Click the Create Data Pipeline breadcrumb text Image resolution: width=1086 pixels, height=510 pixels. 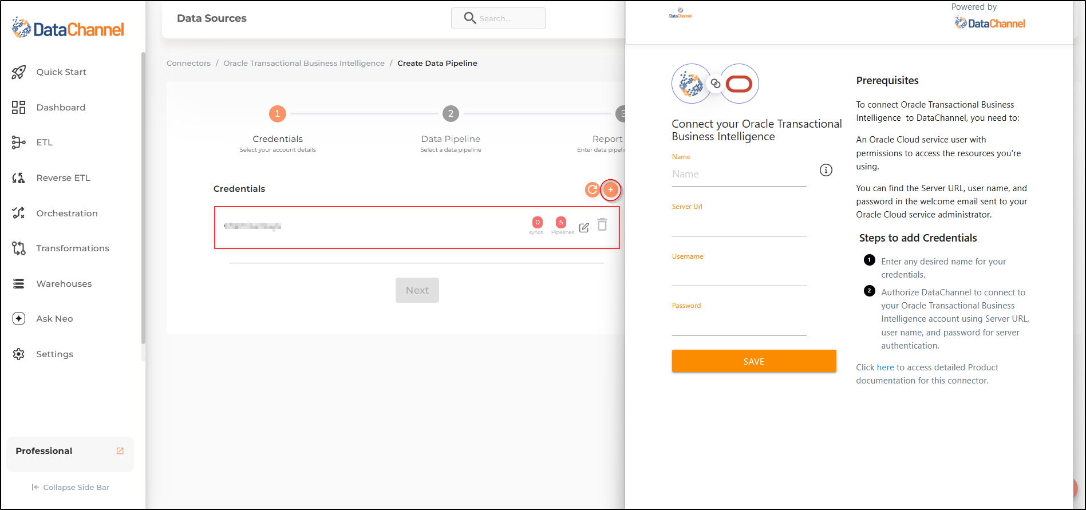[x=437, y=64]
